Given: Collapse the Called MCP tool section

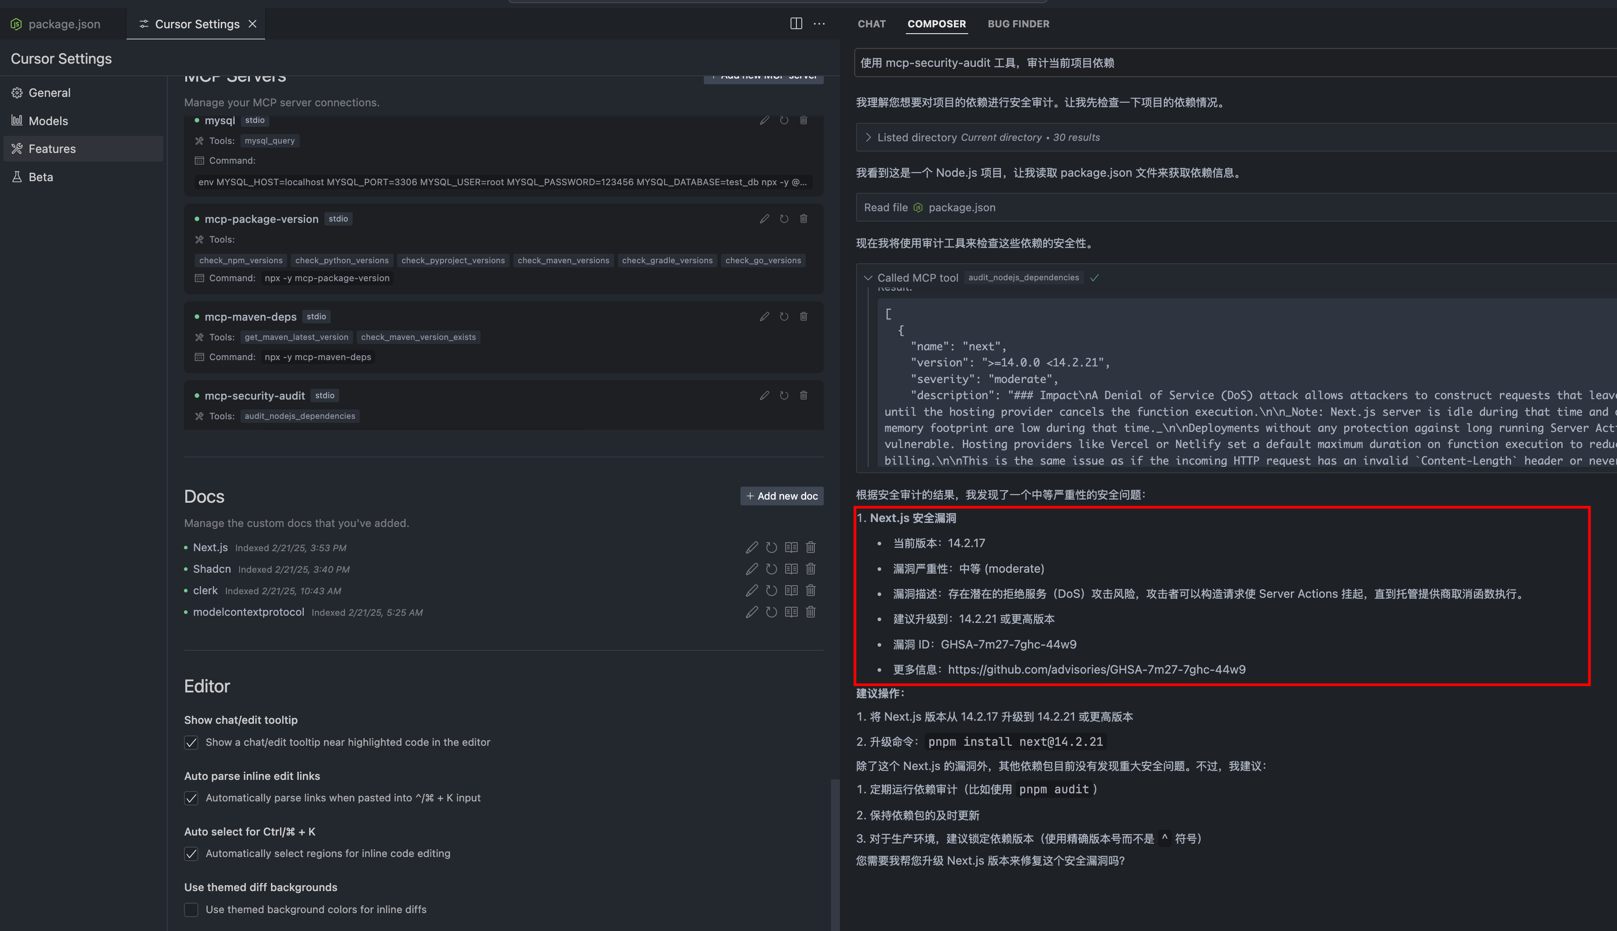Looking at the screenshot, I should click(x=868, y=278).
